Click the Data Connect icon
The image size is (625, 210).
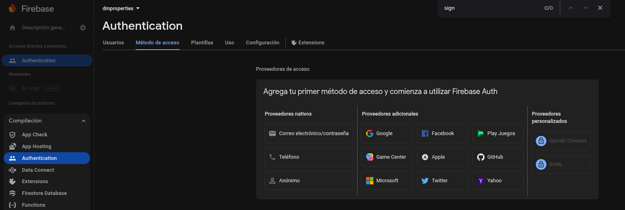(x=13, y=170)
